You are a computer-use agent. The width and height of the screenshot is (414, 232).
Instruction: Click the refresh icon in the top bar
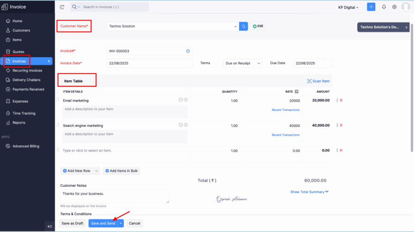pos(62,6)
